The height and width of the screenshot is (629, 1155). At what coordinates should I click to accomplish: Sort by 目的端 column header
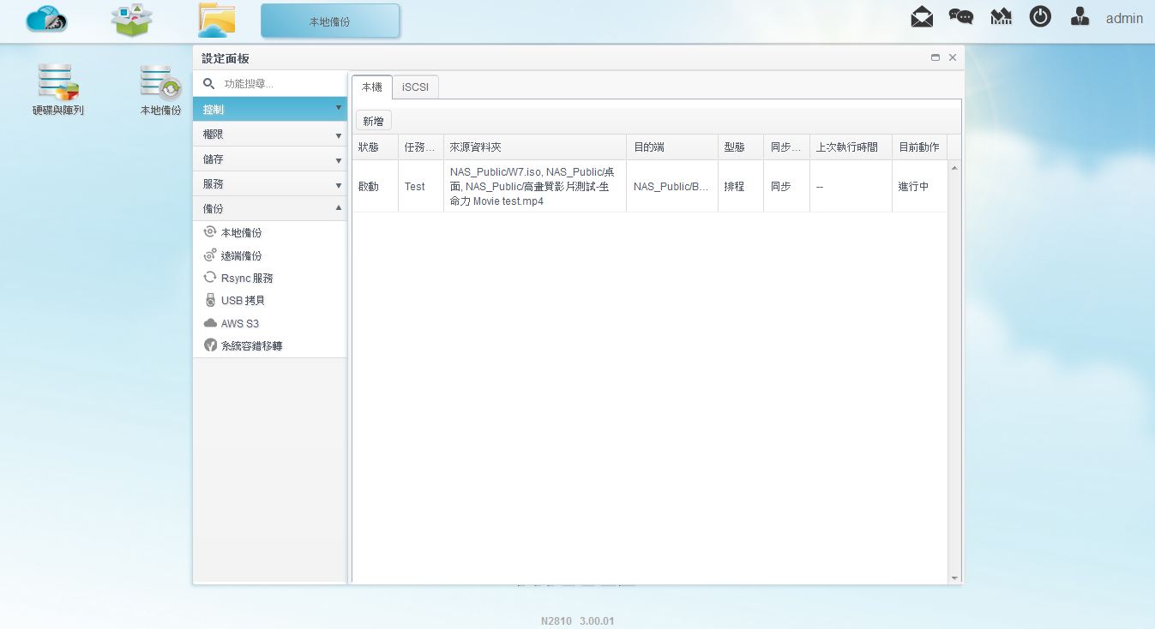click(672, 147)
